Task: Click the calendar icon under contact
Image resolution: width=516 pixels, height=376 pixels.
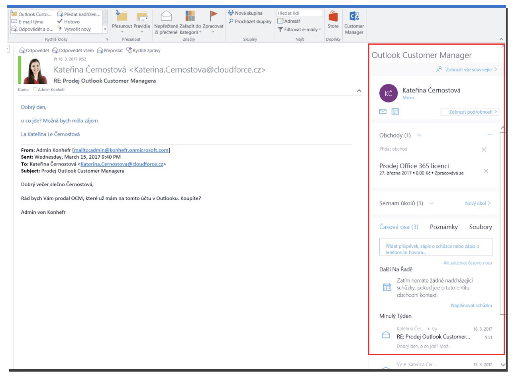Action: (x=395, y=112)
